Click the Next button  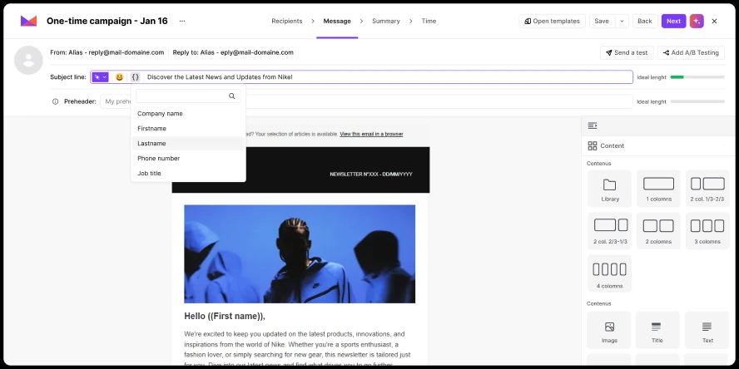click(x=673, y=21)
